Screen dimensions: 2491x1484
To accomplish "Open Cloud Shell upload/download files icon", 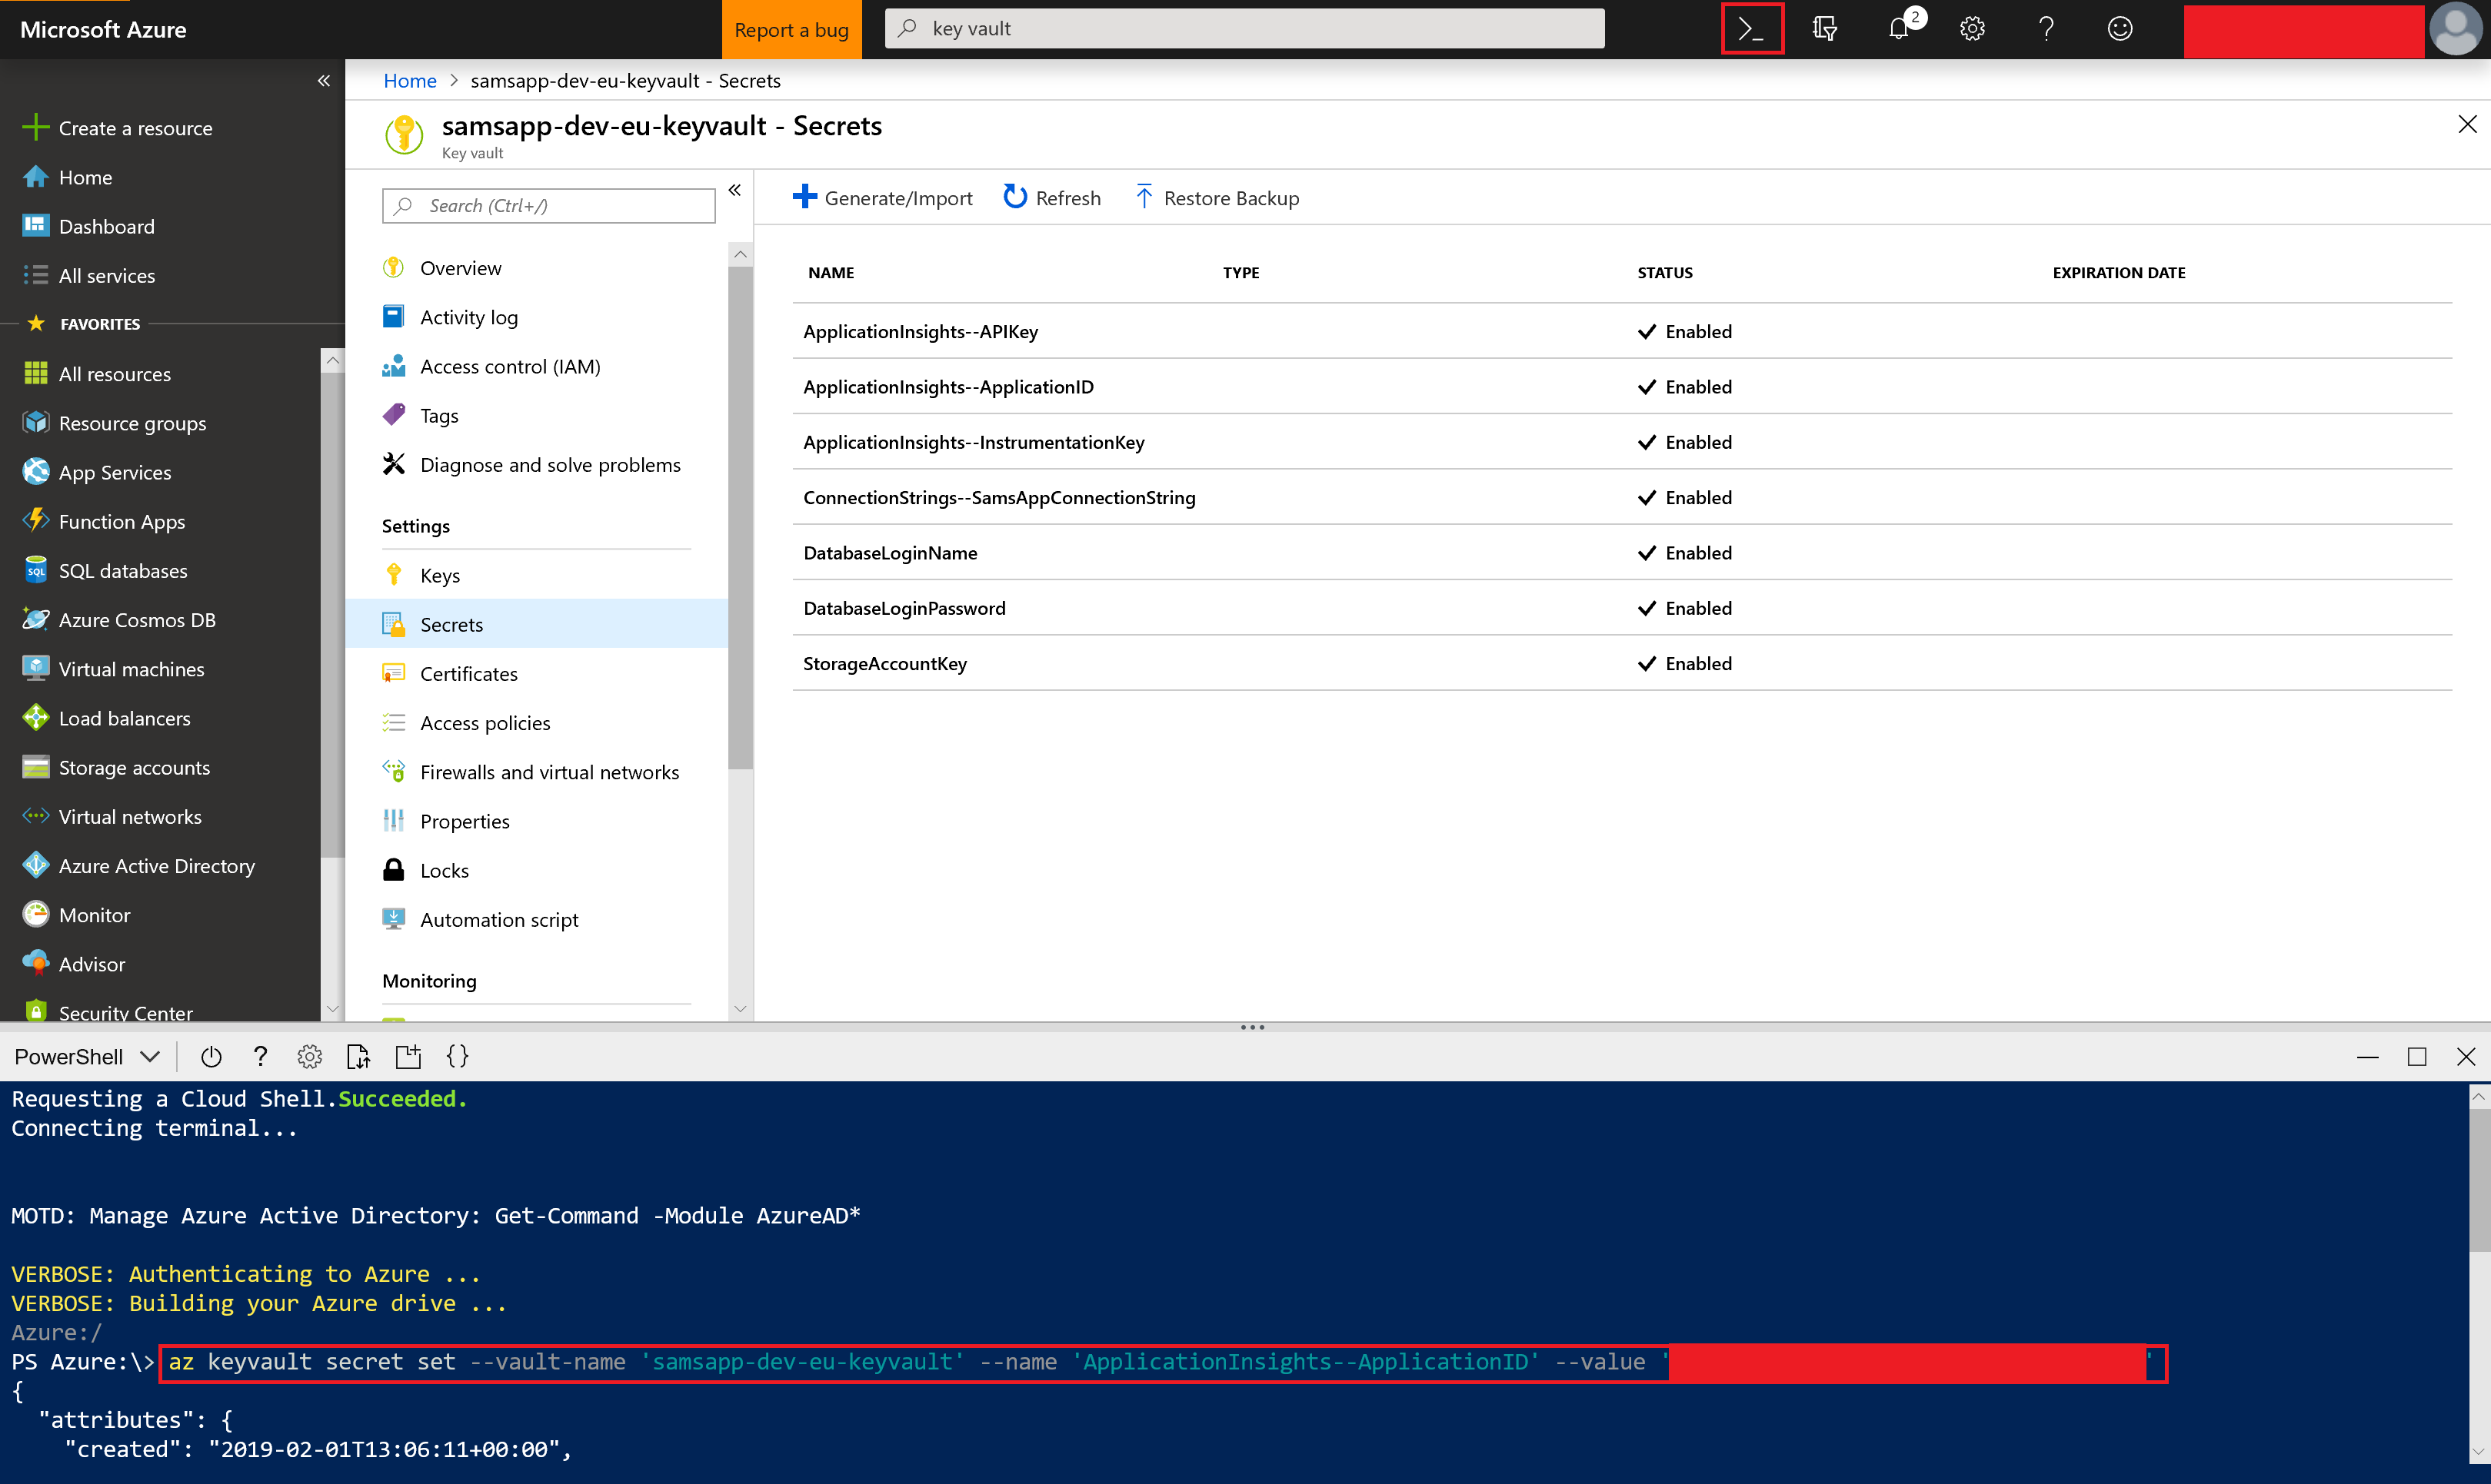I will (x=358, y=1056).
